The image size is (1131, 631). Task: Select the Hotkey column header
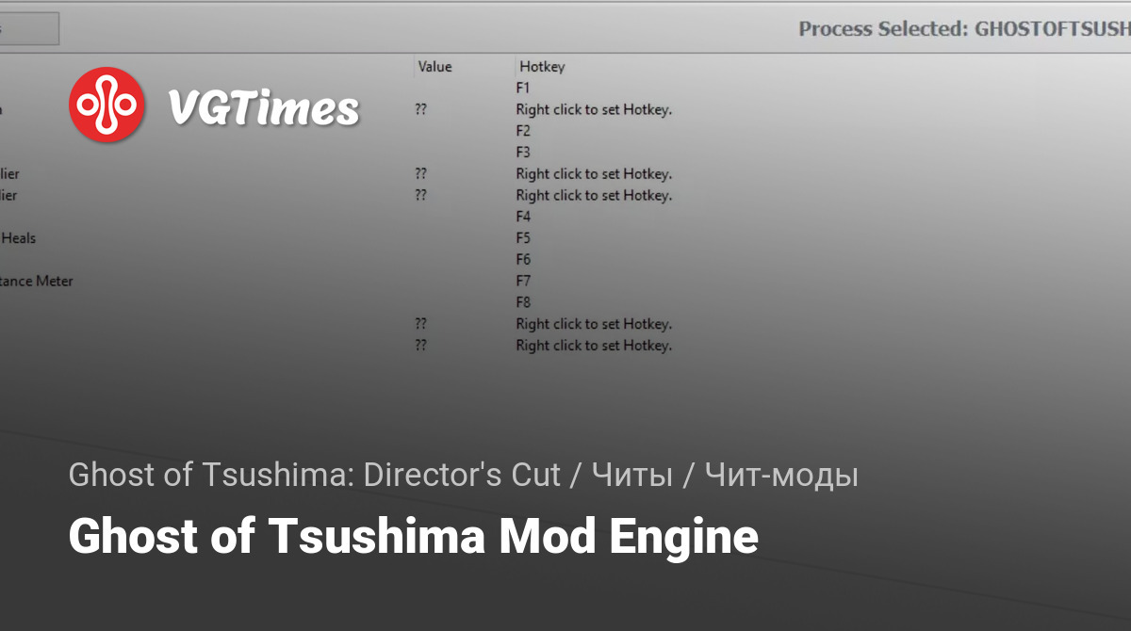point(542,67)
